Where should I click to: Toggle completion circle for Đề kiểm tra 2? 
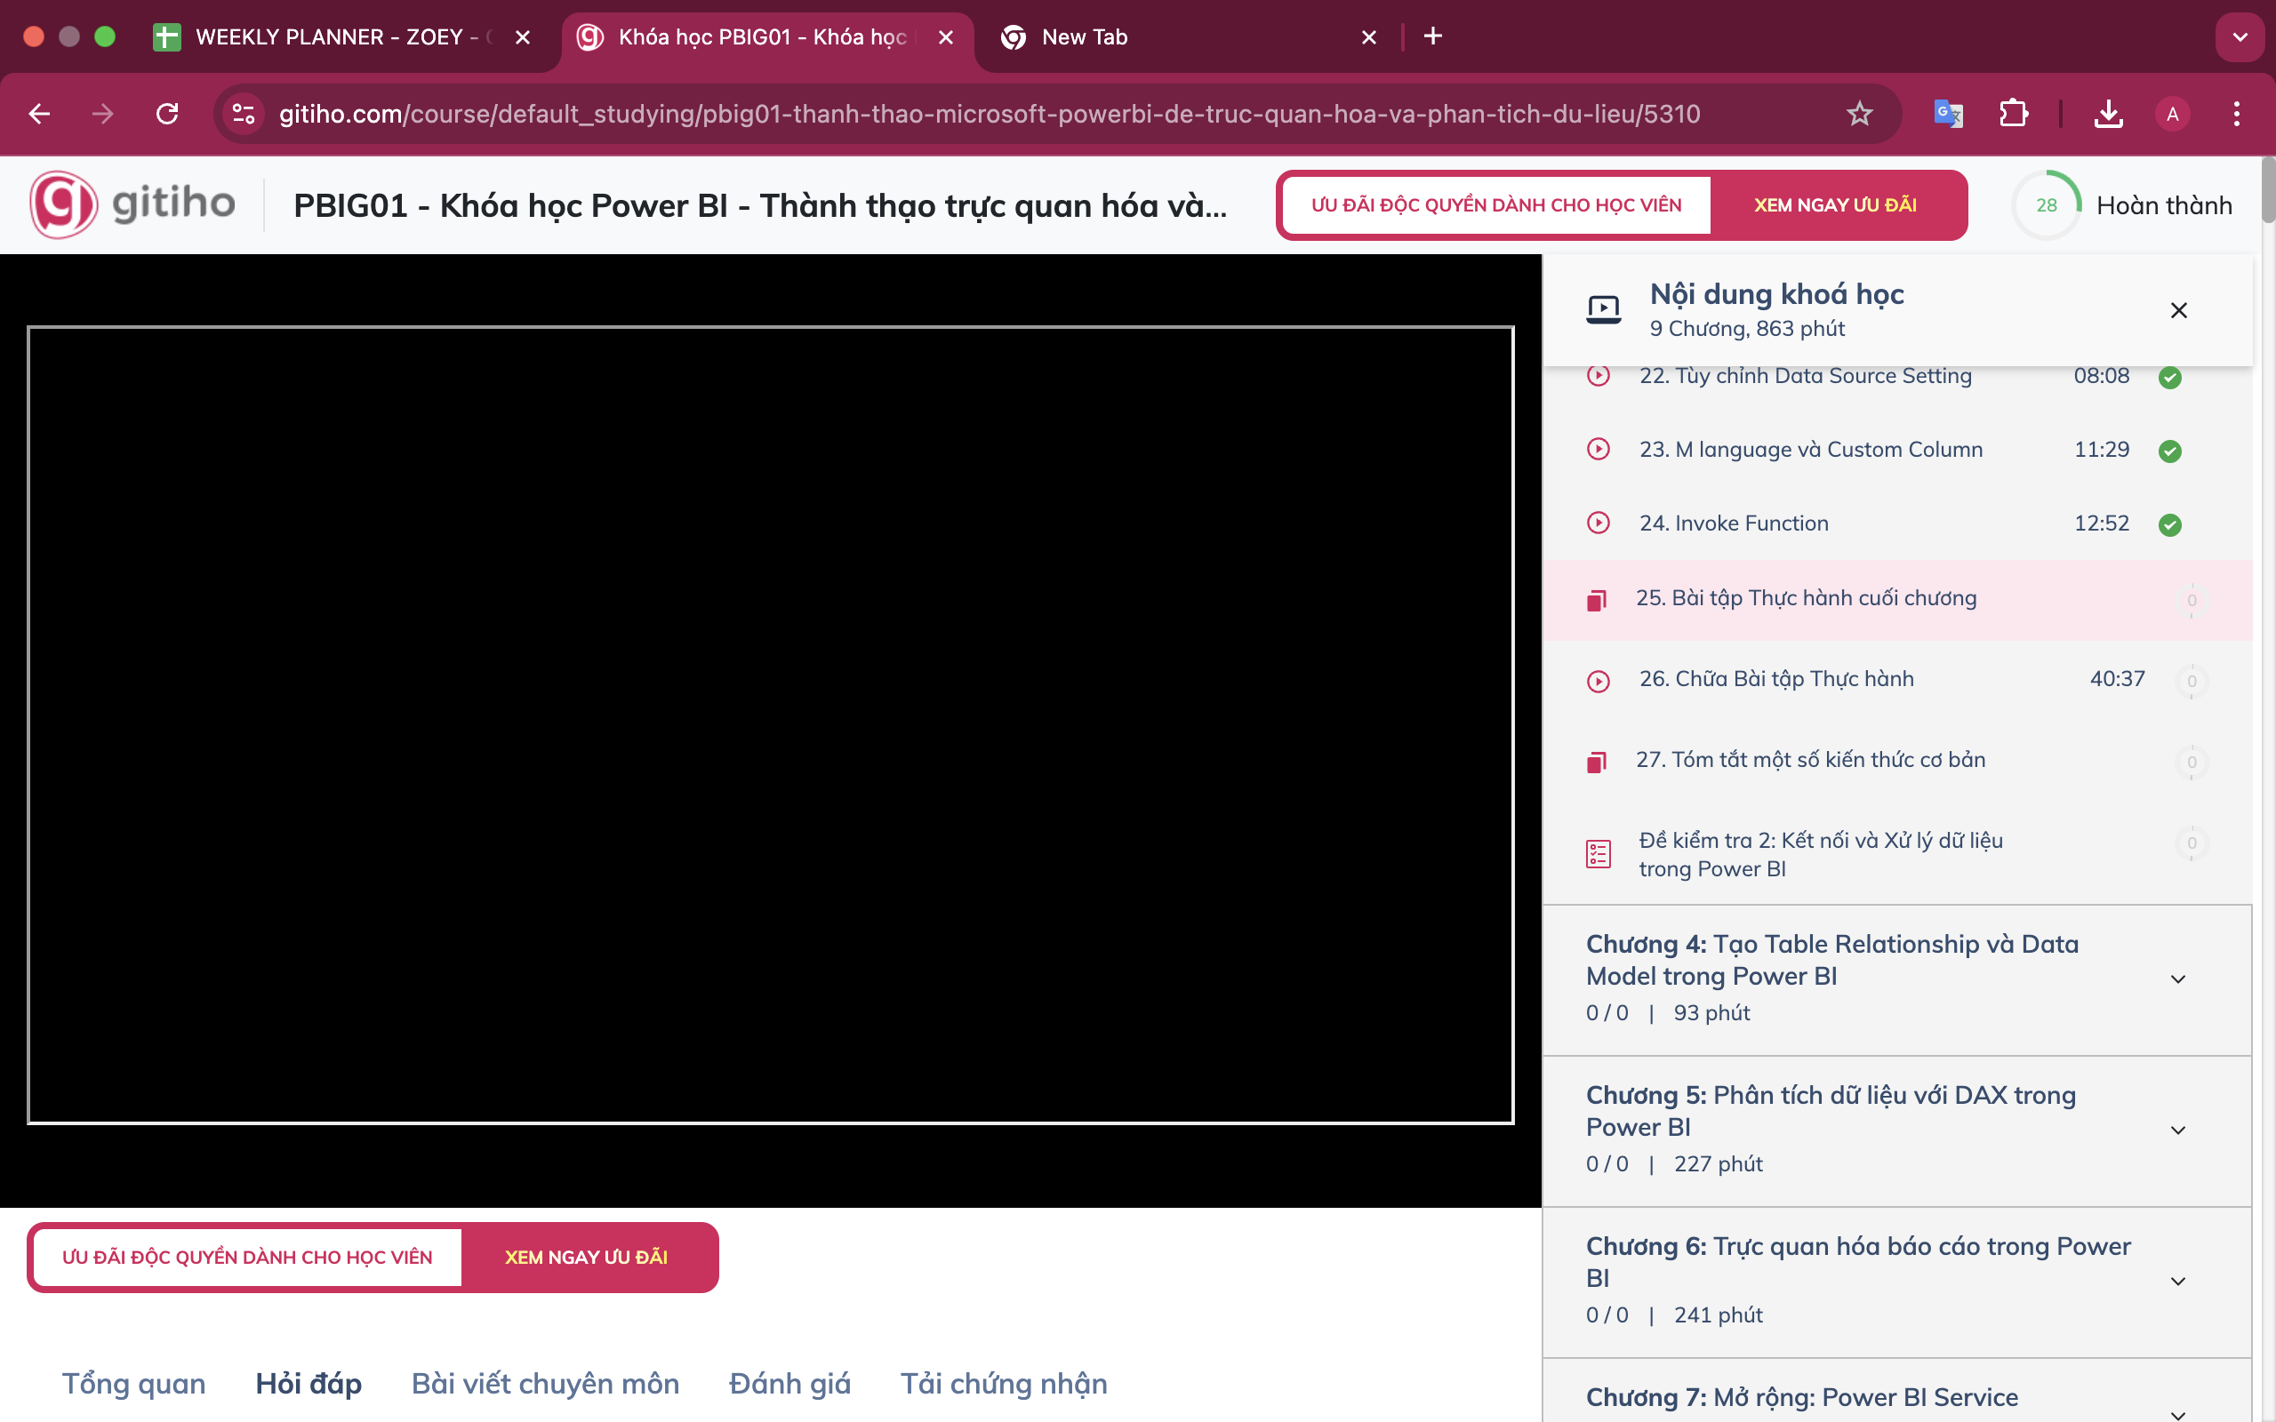click(x=2192, y=843)
